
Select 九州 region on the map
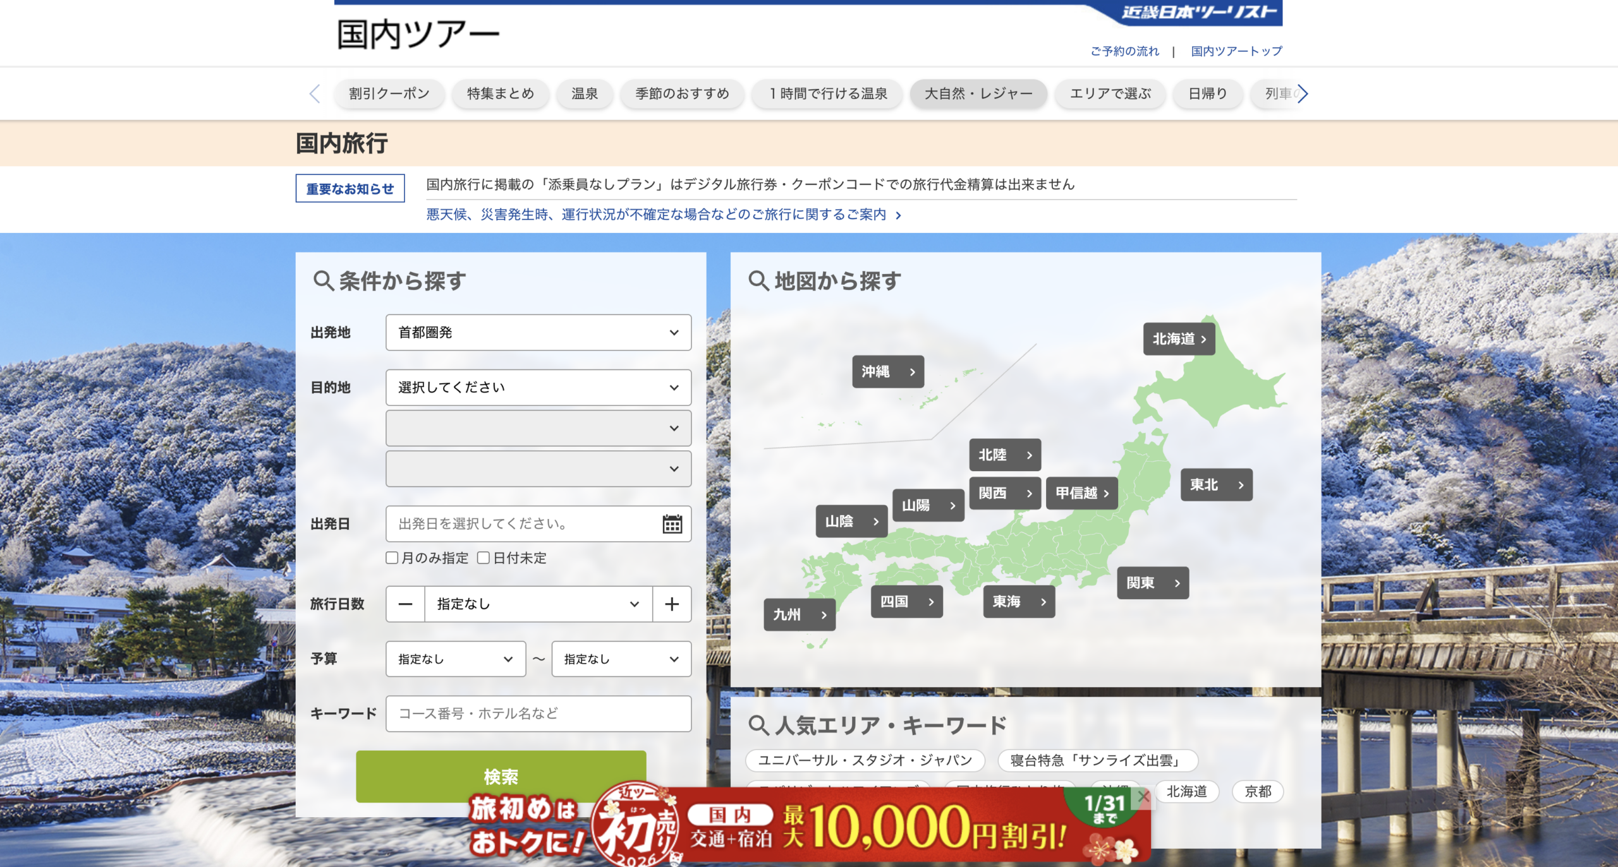click(x=799, y=614)
